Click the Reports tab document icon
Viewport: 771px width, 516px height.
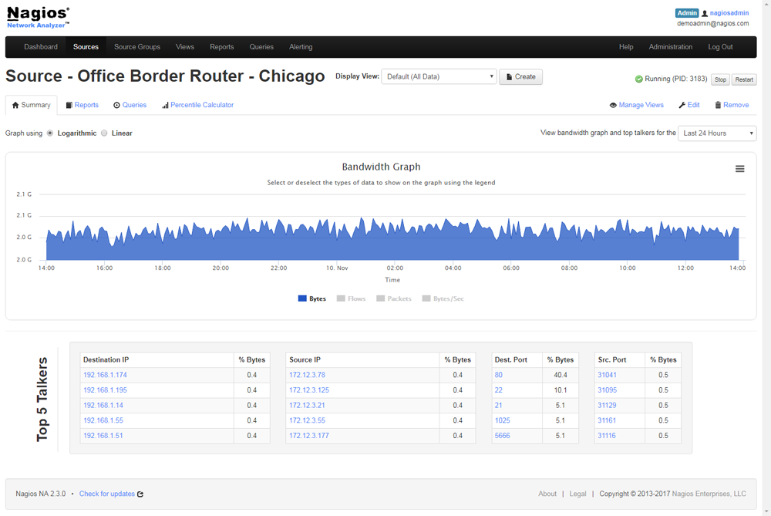coord(69,106)
